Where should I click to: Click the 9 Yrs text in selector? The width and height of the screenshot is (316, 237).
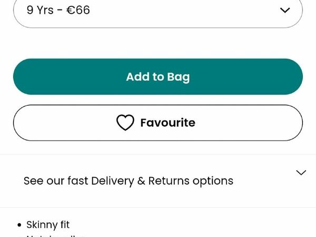pos(40,10)
